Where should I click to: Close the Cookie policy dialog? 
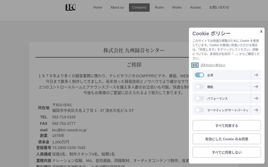pos(261,31)
